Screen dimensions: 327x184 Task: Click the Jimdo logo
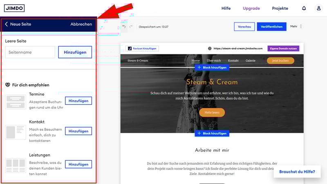pos(14,8)
